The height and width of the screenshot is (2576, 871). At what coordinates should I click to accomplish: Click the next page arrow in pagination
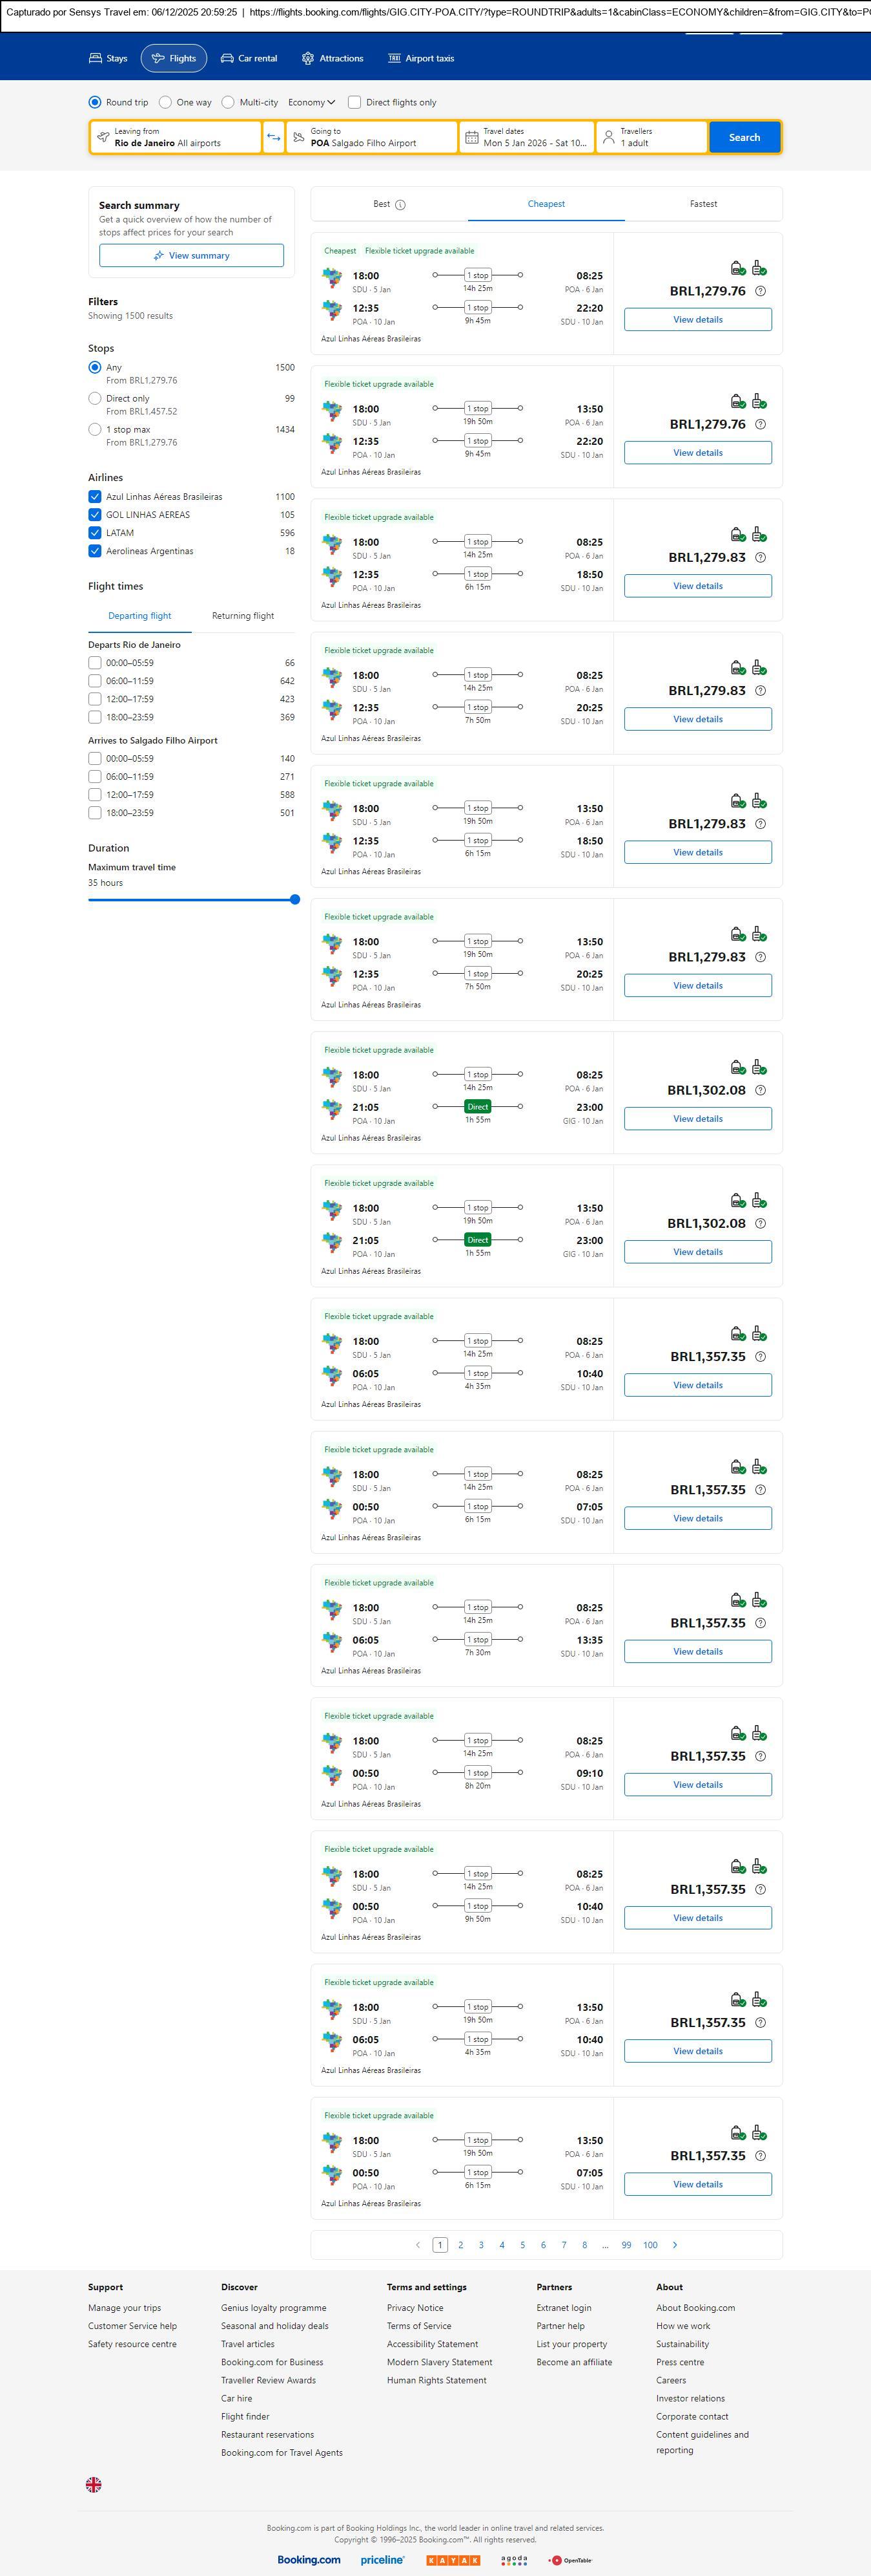(675, 2245)
